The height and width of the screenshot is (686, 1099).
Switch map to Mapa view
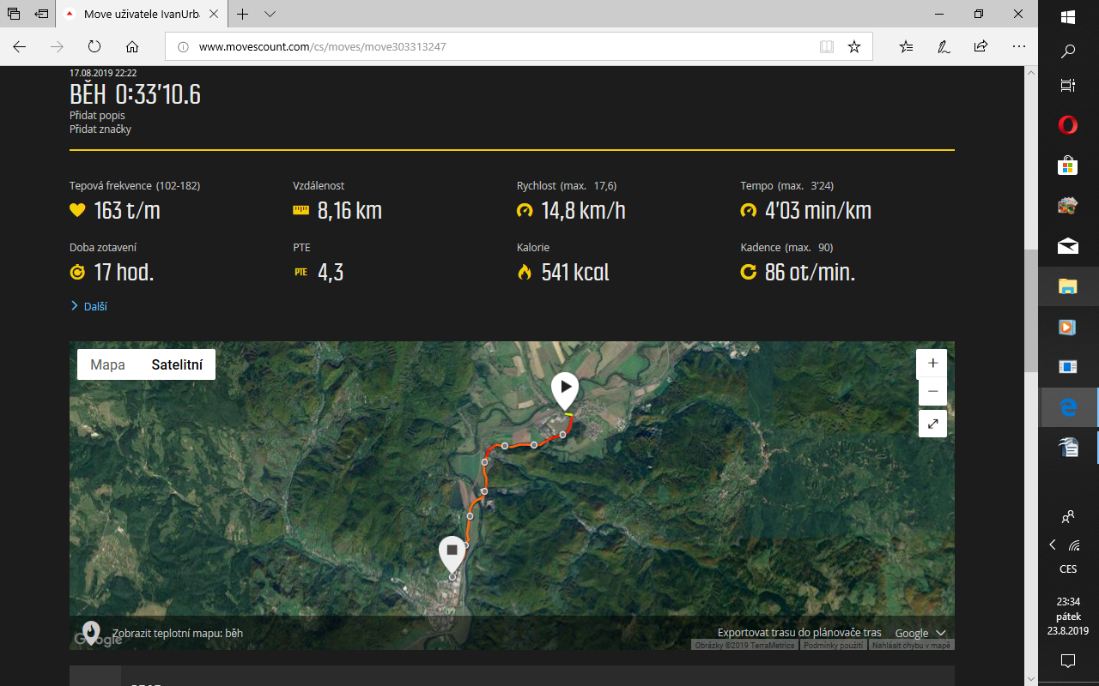pyautogui.click(x=108, y=364)
